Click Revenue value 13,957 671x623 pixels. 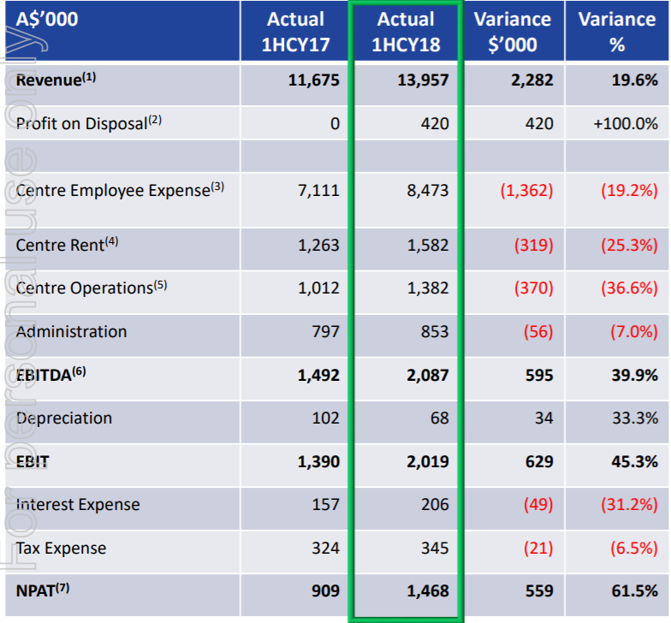tap(423, 80)
